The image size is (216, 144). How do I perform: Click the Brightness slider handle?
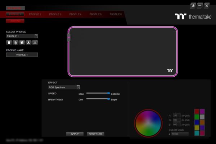click(109, 99)
